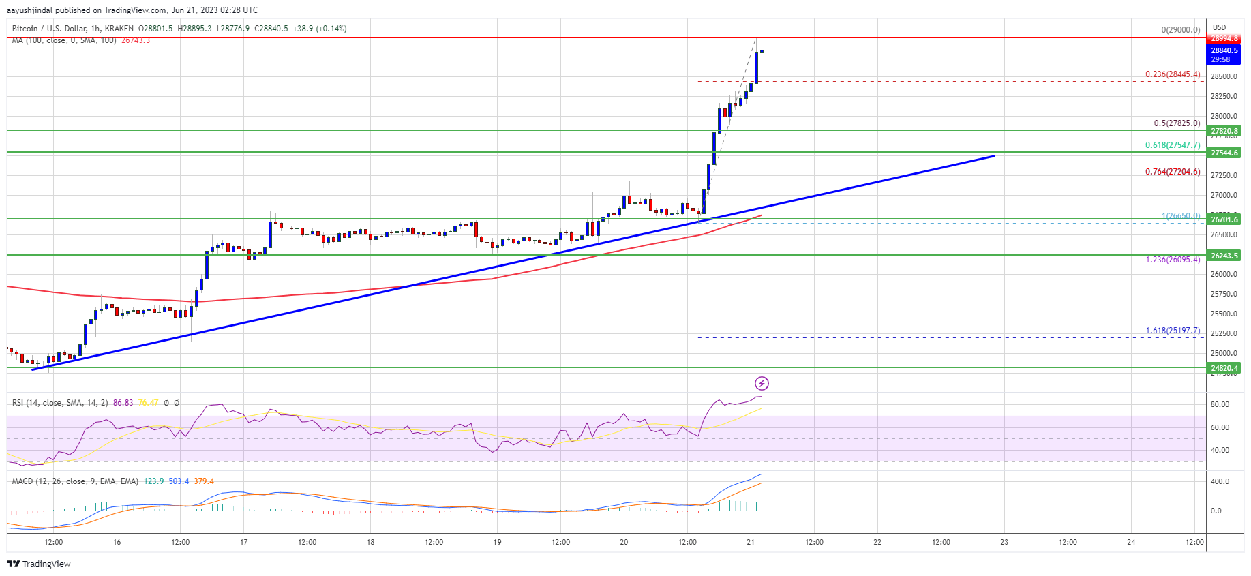The height and width of the screenshot is (576, 1251).
Task: Click the date label 18 on time axis
Action: (x=371, y=543)
